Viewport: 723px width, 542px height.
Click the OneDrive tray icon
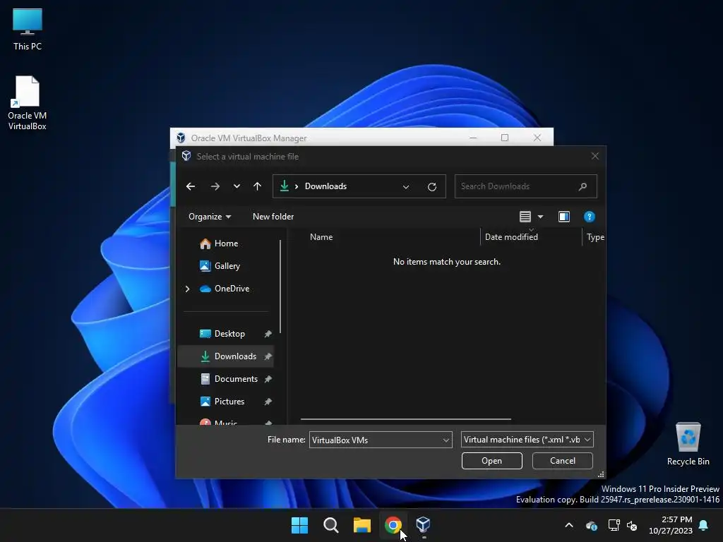click(592, 525)
